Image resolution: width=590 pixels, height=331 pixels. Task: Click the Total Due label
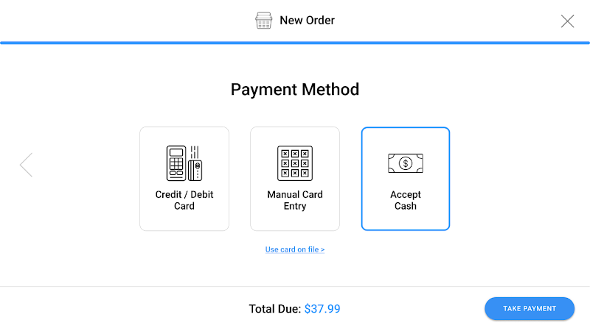[275, 309]
